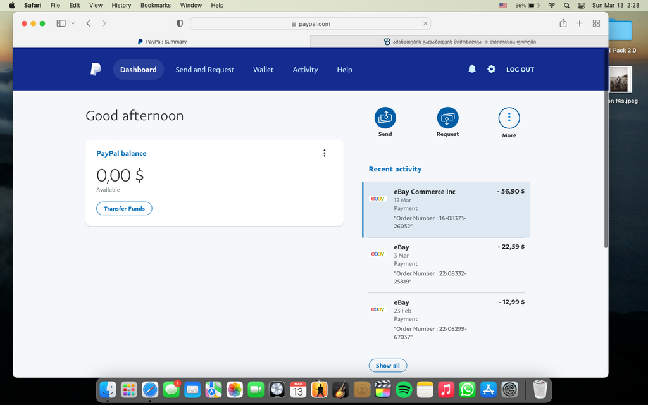The height and width of the screenshot is (405, 648).
Task: Go back using Safari's back arrow
Action: tap(88, 23)
